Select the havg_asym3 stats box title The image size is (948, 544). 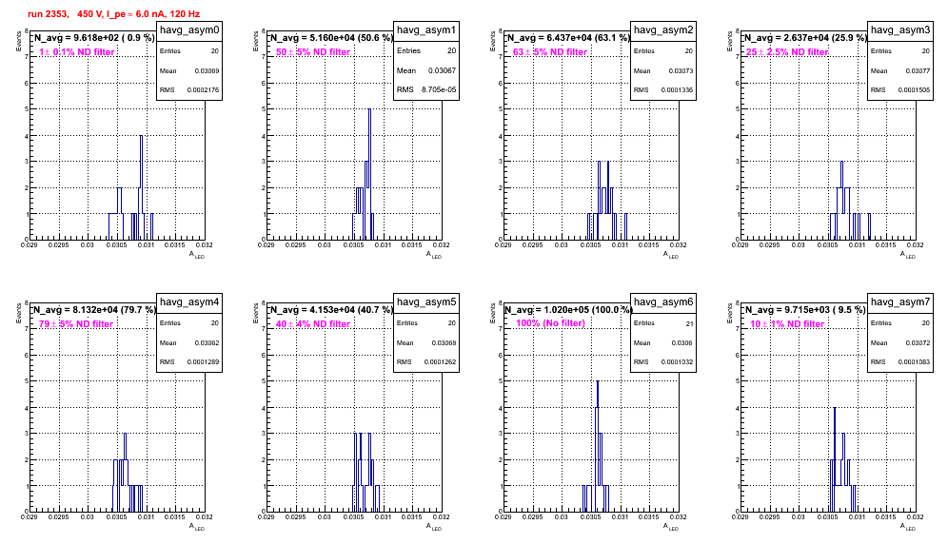pyautogui.click(x=900, y=30)
